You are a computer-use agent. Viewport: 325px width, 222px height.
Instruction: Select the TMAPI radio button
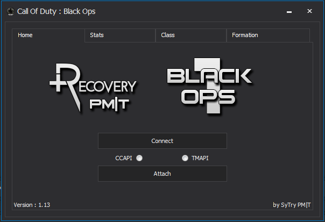pos(185,158)
